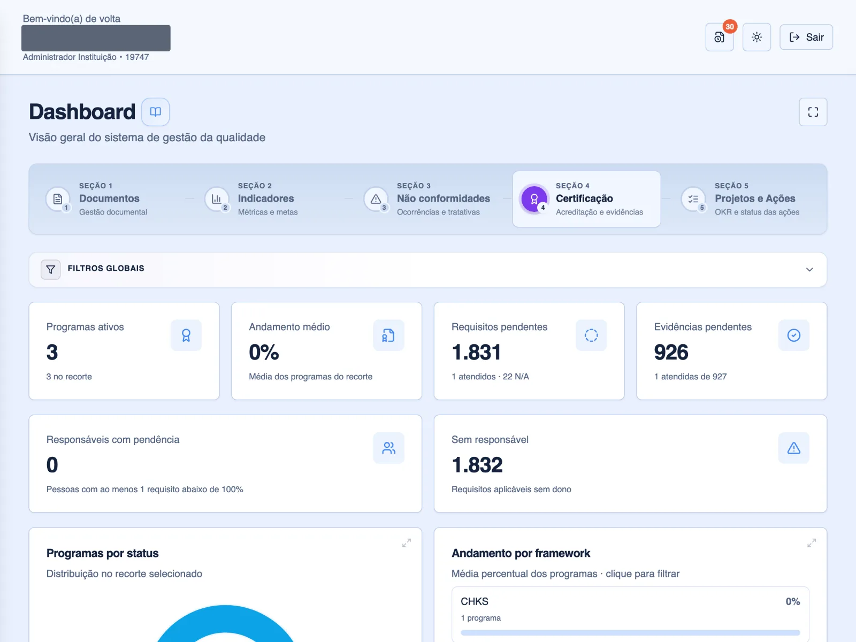Click the Andamento médio file icon
This screenshot has height=642, width=856.
point(388,335)
